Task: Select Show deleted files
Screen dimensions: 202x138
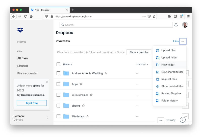Action: [170, 86]
